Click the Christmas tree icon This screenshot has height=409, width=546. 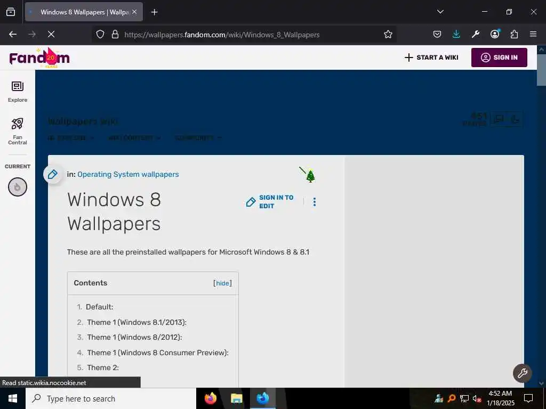pyautogui.click(x=310, y=176)
